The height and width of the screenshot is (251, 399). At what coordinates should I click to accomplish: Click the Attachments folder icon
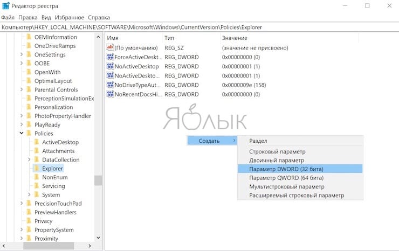(37, 151)
